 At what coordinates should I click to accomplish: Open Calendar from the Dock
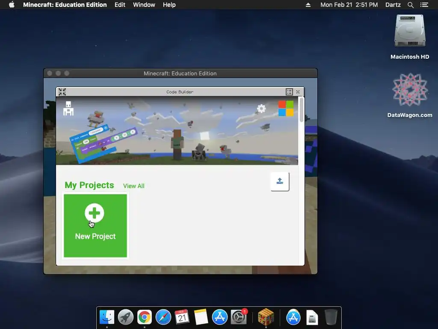tap(182, 317)
